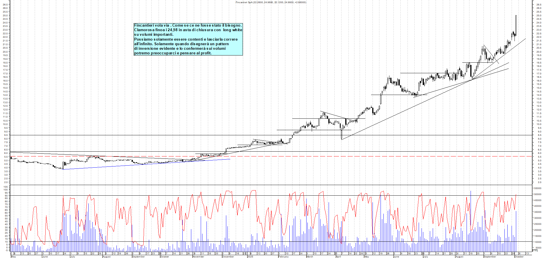
Task: Select the 10000 volume label on right axis
Action: pos(537,242)
